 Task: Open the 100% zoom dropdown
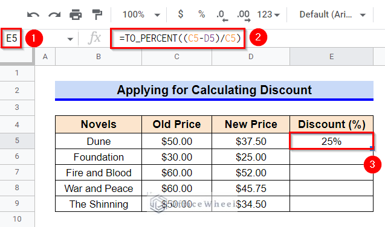(x=141, y=14)
